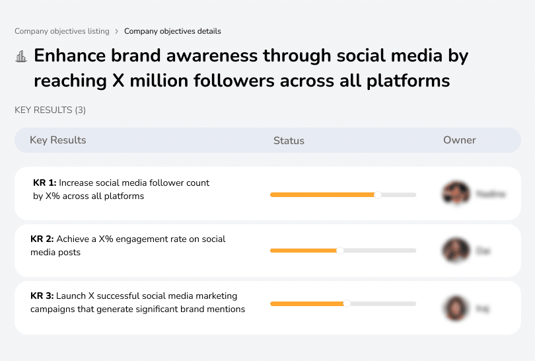Screen dimensions: 535x361
Task: Open KR 1 about increasing follower count
Action: tap(121, 189)
